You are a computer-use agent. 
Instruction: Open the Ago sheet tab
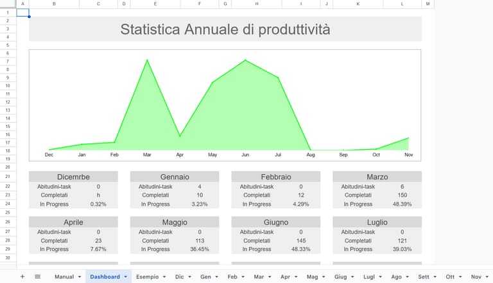tap(396, 277)
